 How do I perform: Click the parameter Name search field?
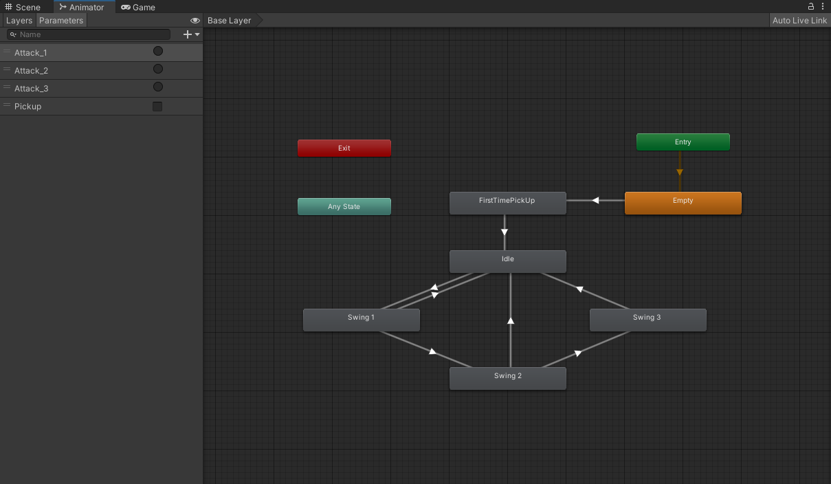click(93, 34)
